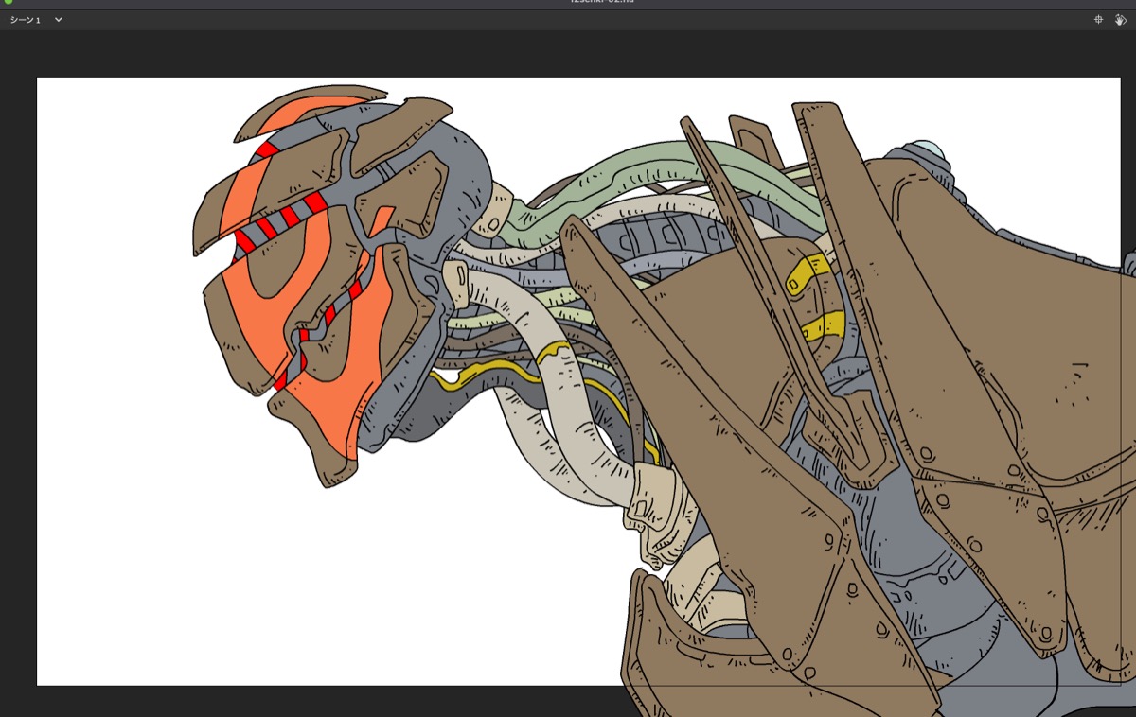Click the dark pasteboard left of stage

point(17,378)
